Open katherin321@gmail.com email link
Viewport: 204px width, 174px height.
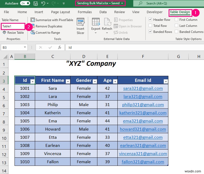143,113
